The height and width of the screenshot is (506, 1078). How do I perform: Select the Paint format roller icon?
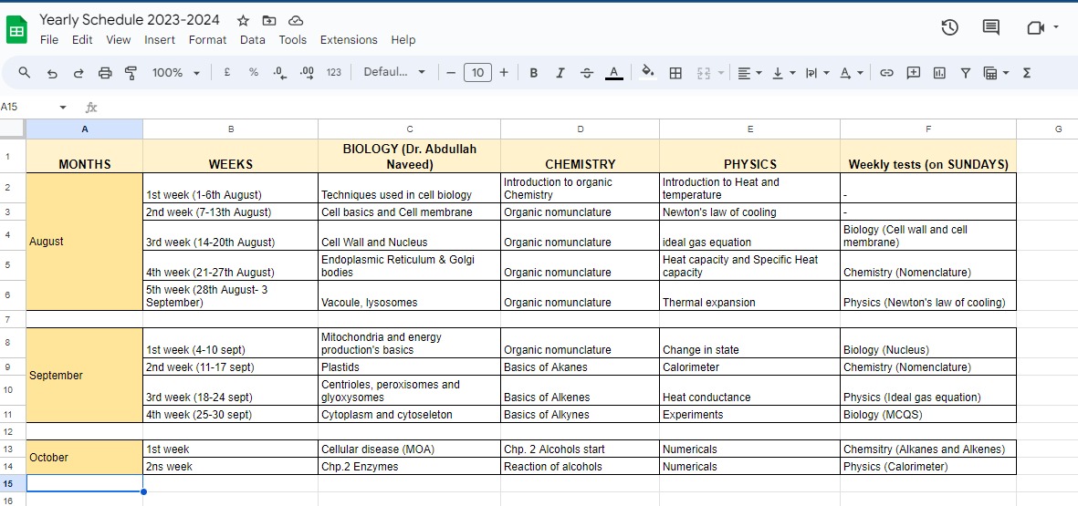pyautogui.click(x=131, y=73)
